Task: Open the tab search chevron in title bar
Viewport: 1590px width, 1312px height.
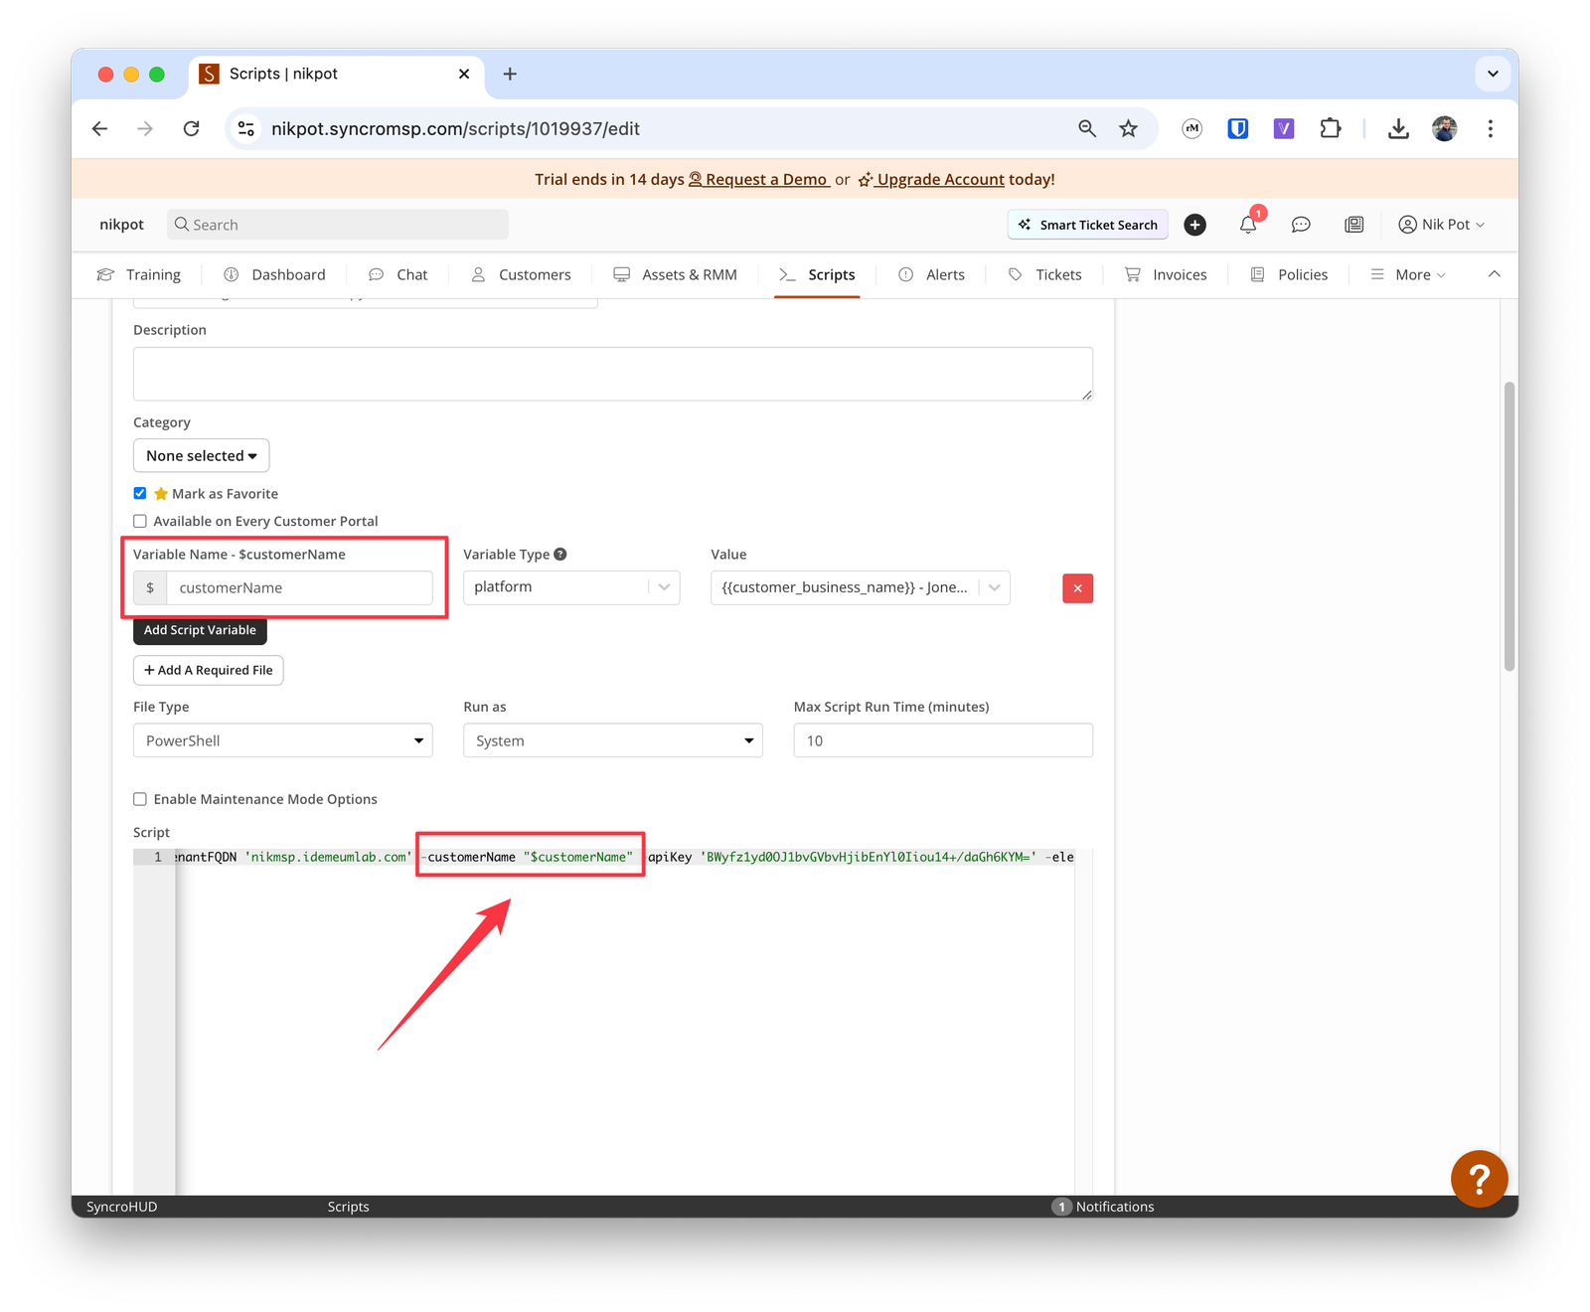Action: pos(1493,74)
